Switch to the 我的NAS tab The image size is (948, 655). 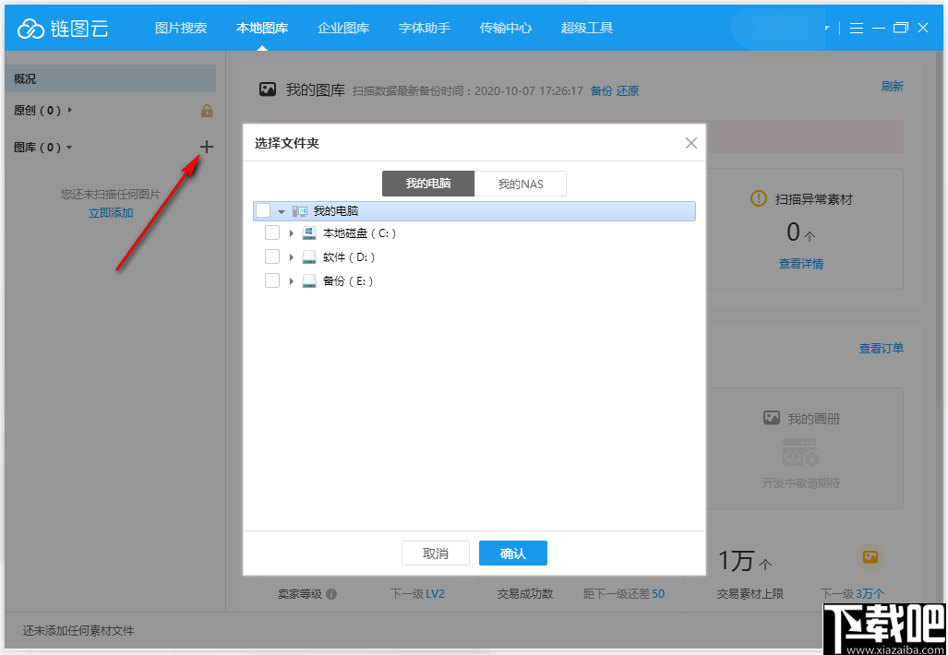521,184
